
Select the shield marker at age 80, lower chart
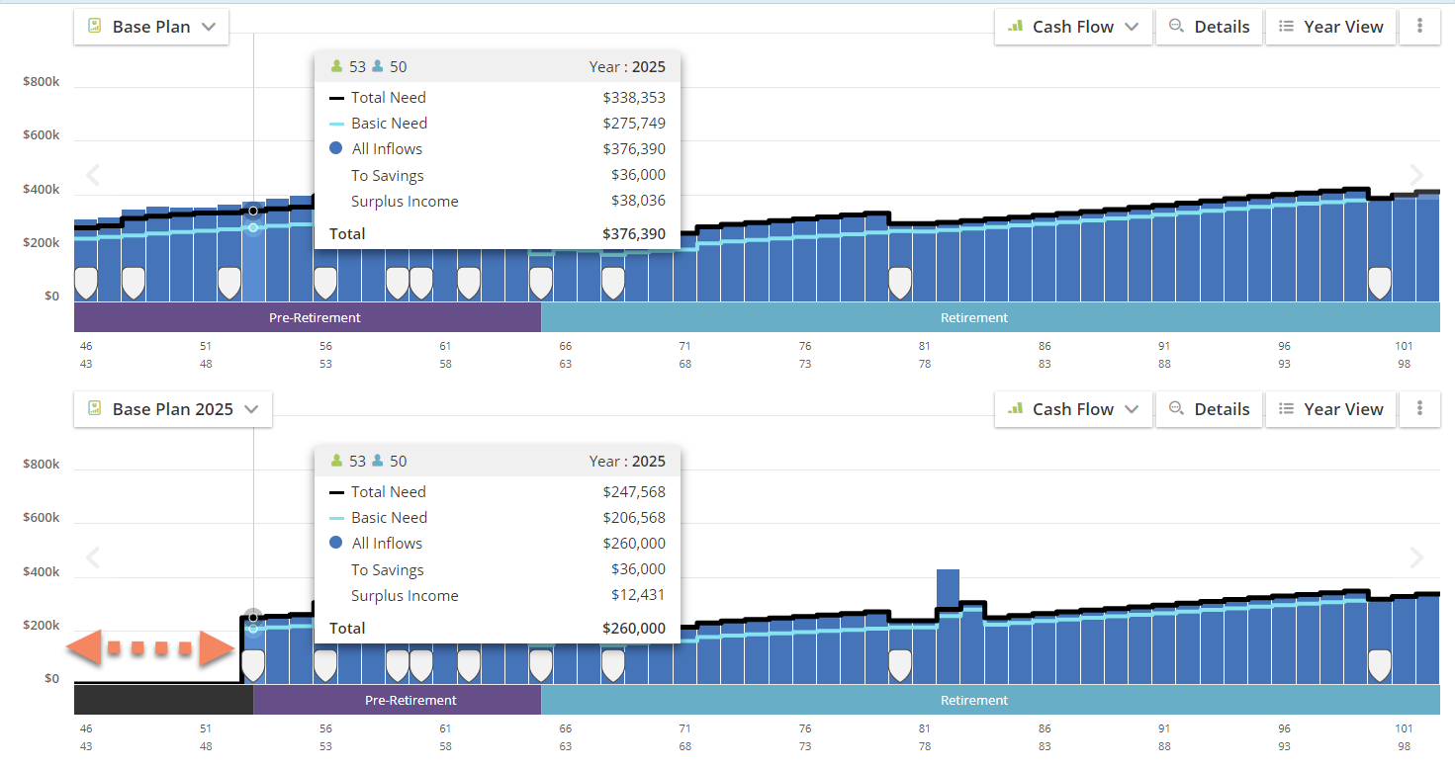[x=900, y=665]
